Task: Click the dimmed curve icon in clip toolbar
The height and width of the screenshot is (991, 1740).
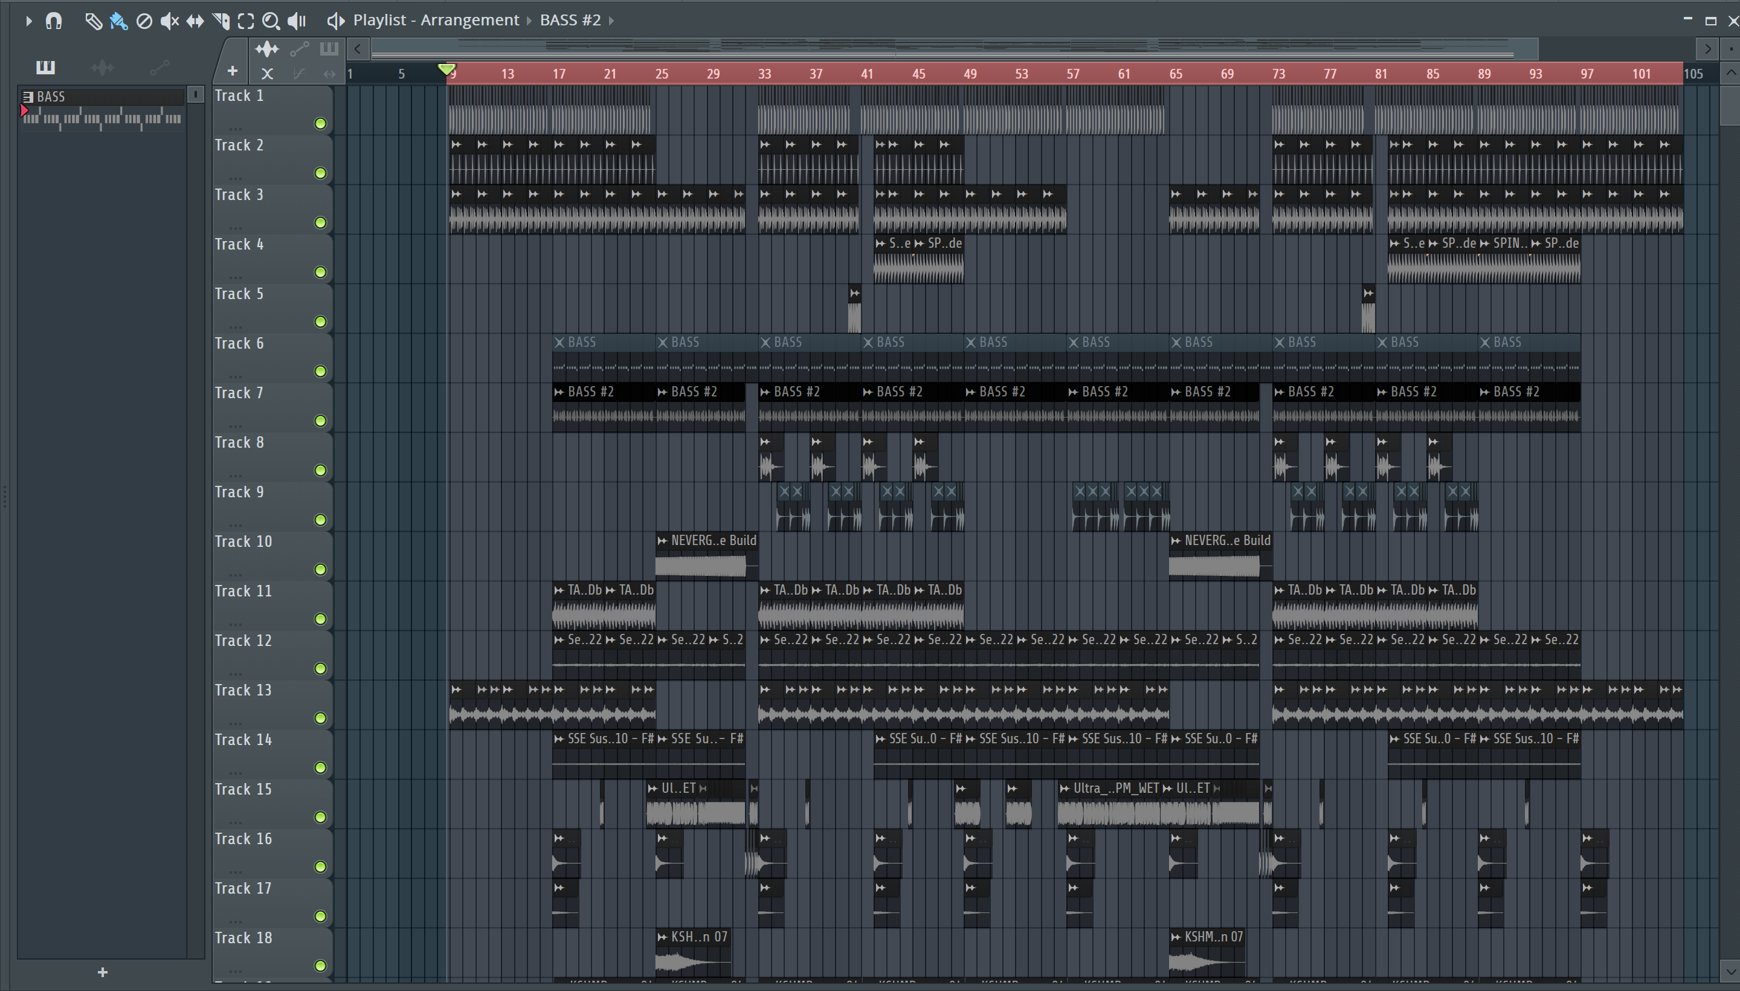Action: pos(298,74)
